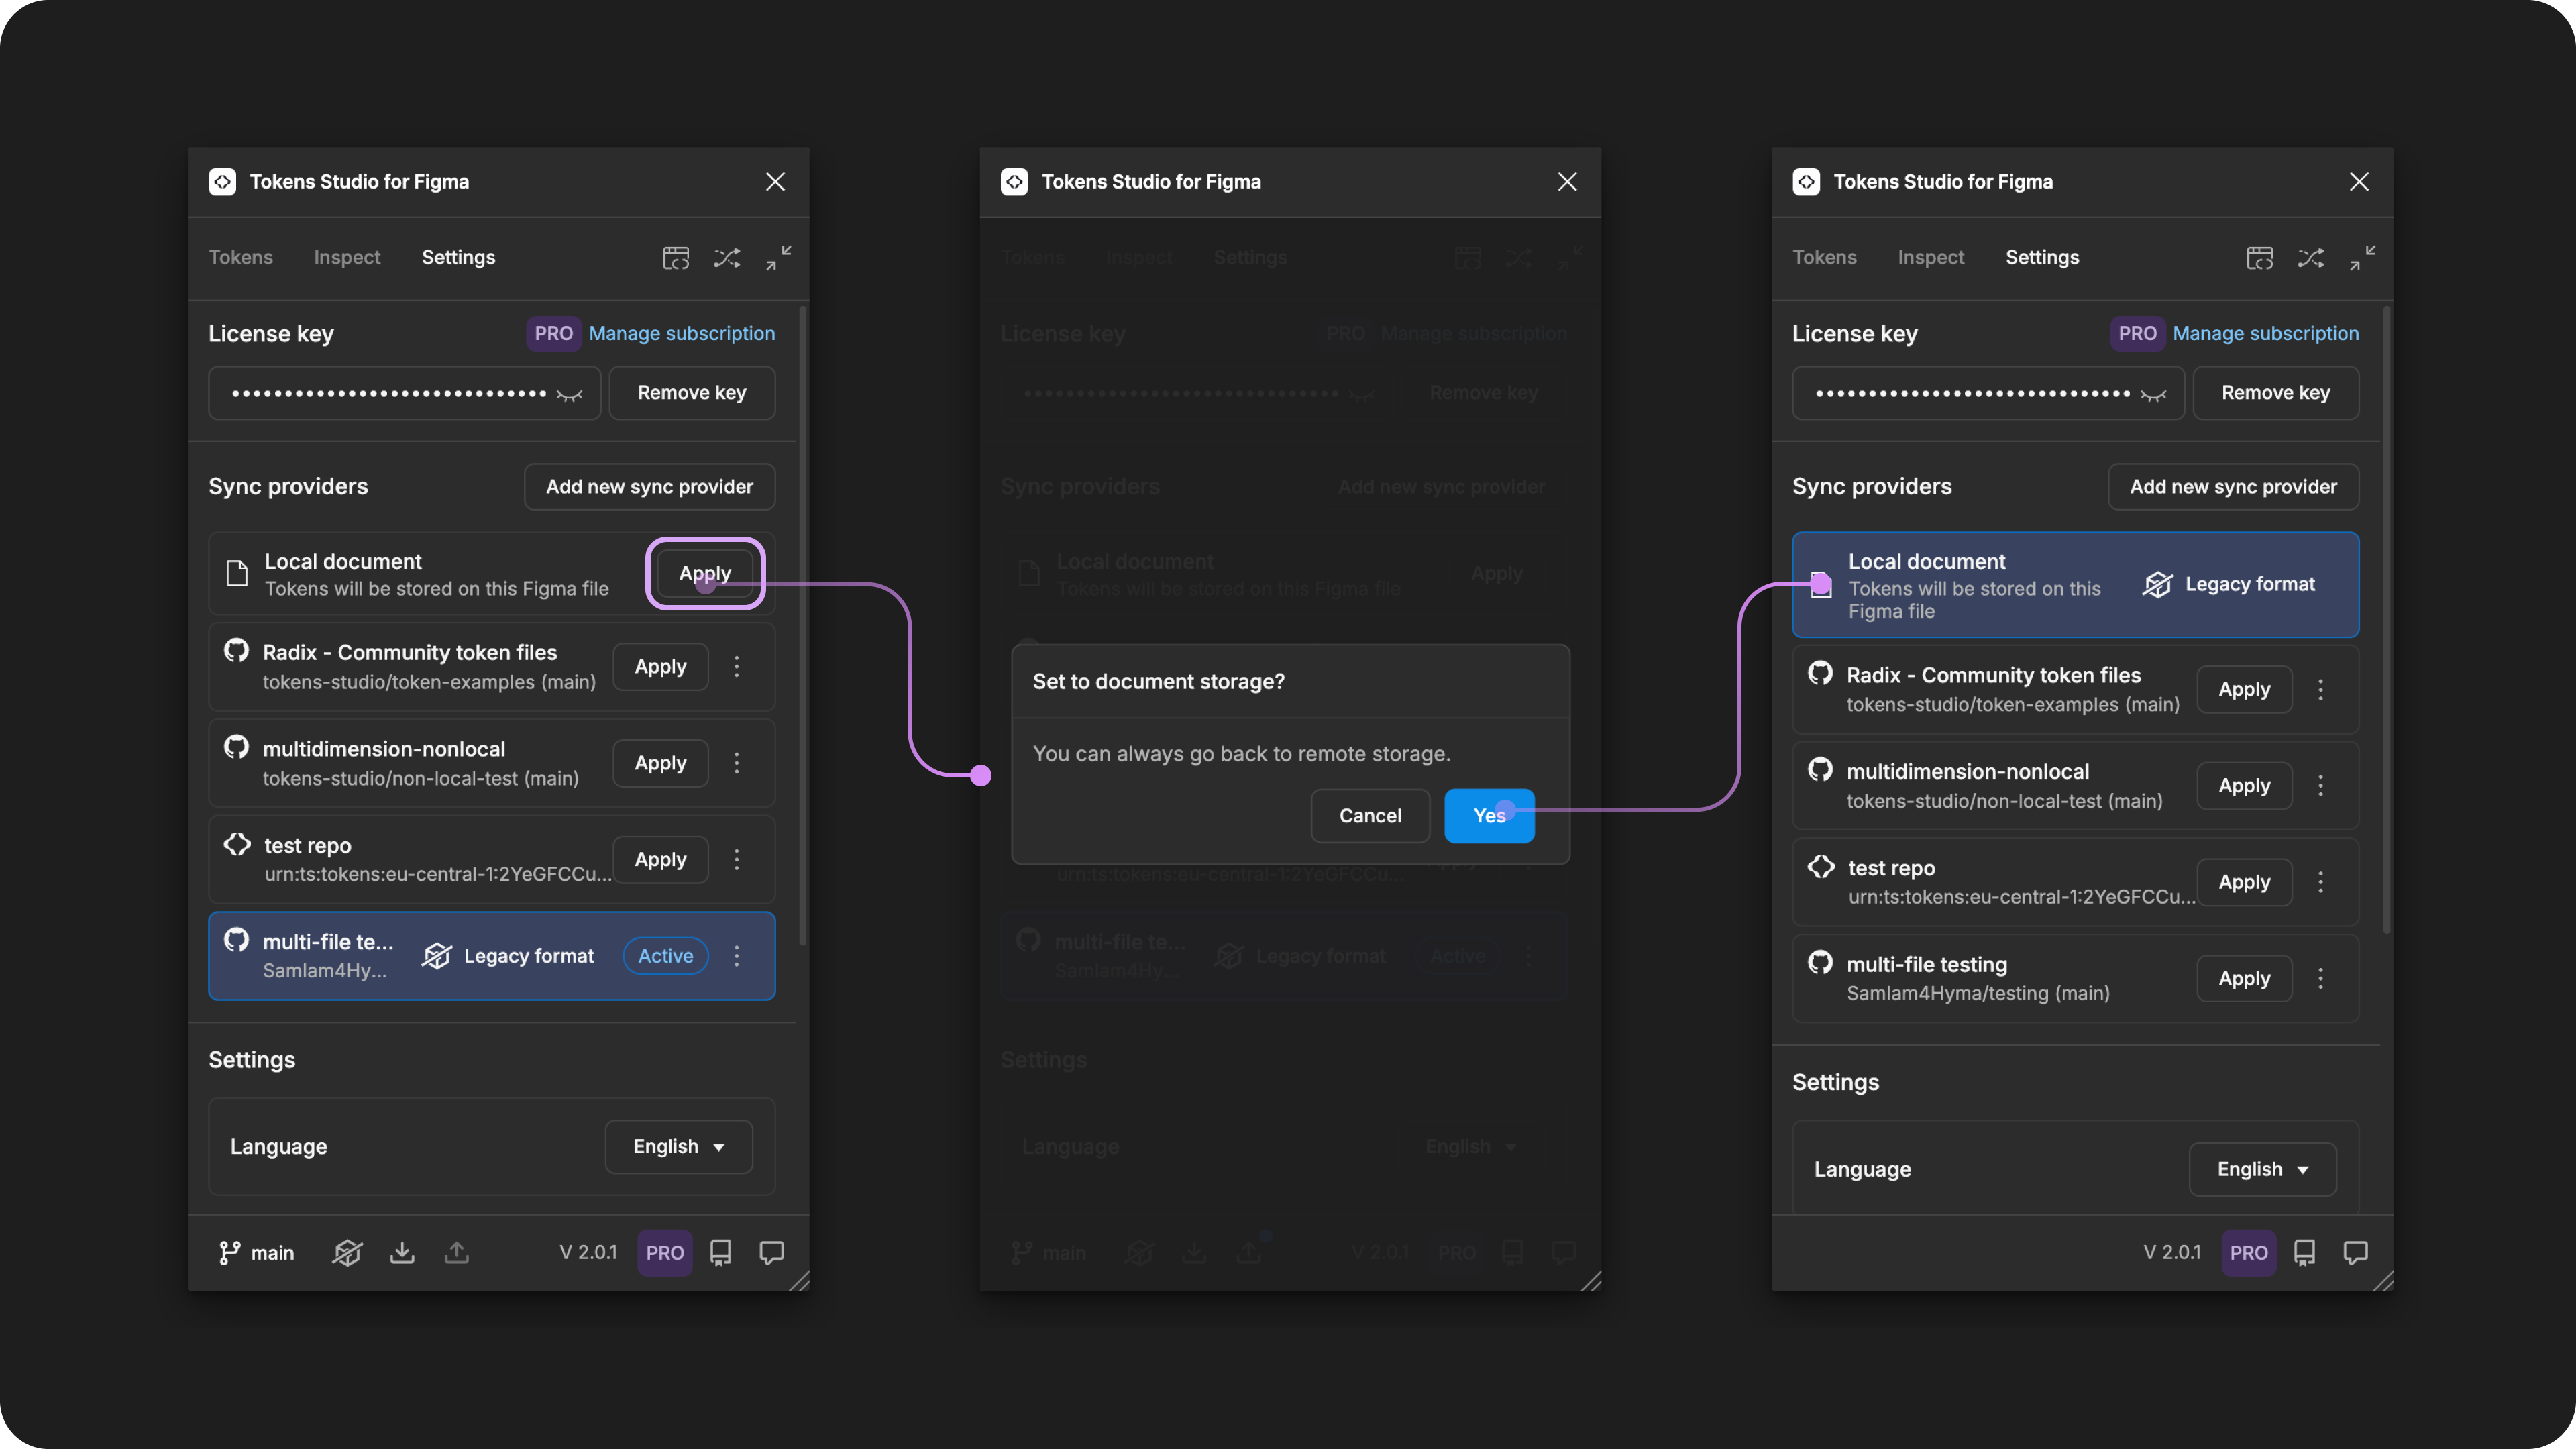Viewport: 2576px width, 1449px height.
Task: Open docs book icon in right panel footer
Action: pos(2304,1252)
